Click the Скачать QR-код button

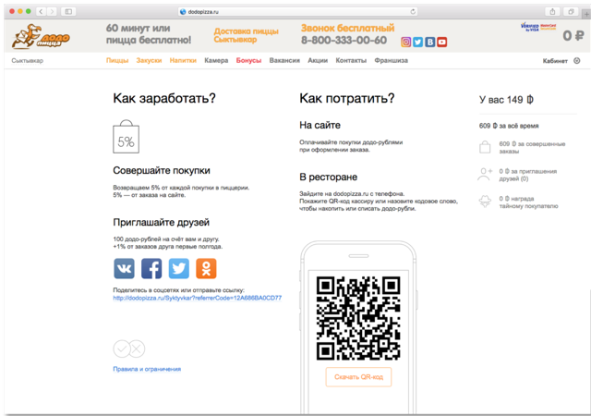(358, 377)
